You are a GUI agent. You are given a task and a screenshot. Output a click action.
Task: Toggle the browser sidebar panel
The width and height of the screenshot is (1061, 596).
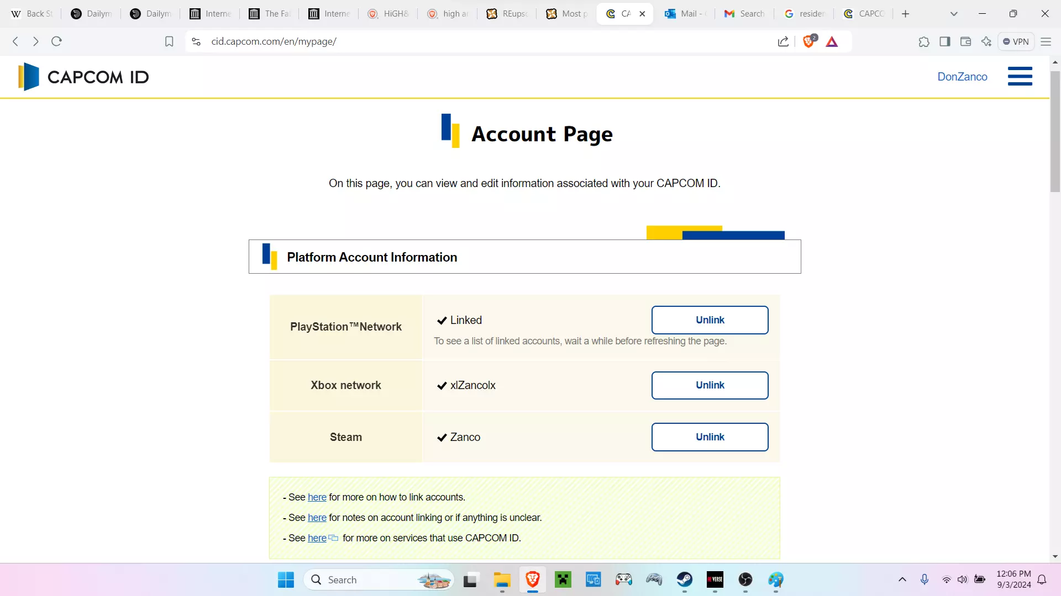(x=945, y=41)
